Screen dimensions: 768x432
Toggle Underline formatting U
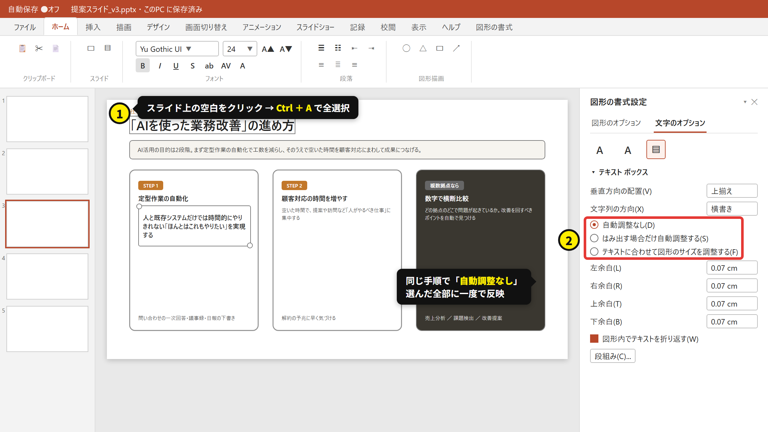[x=176, y=66]
